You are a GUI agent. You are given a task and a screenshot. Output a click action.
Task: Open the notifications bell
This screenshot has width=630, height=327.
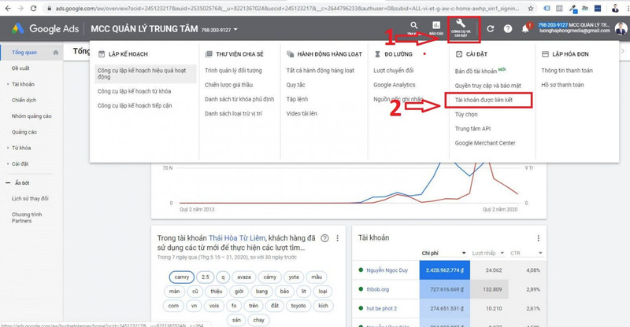(526, 28)
